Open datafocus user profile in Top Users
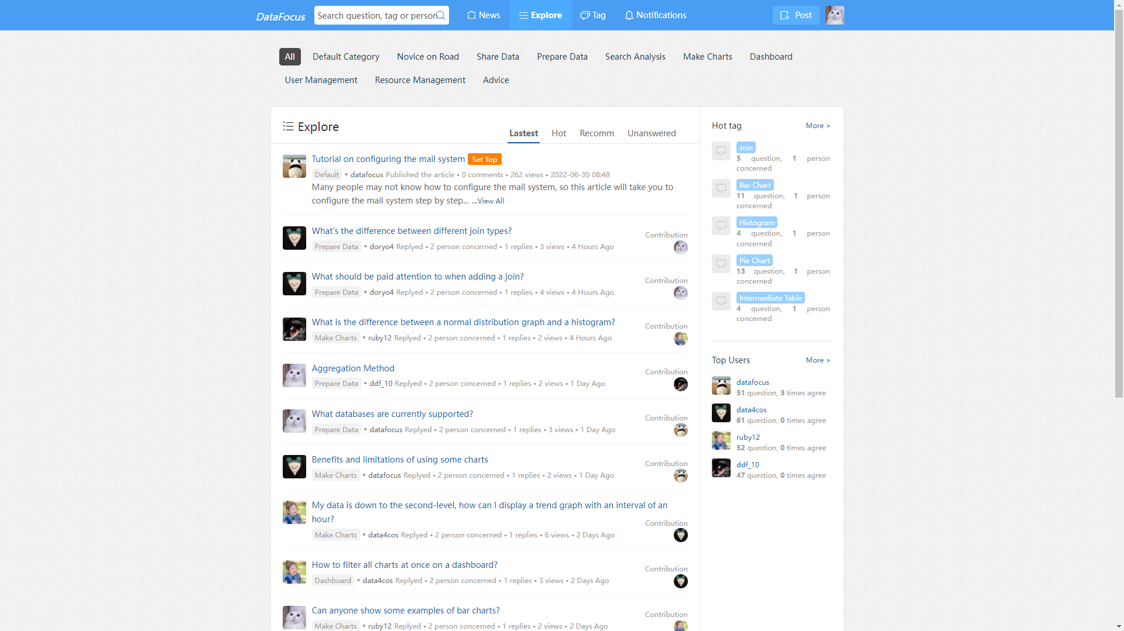Image resolution: width=1124 pixels, height=631 pixels. tap(753, 382)
